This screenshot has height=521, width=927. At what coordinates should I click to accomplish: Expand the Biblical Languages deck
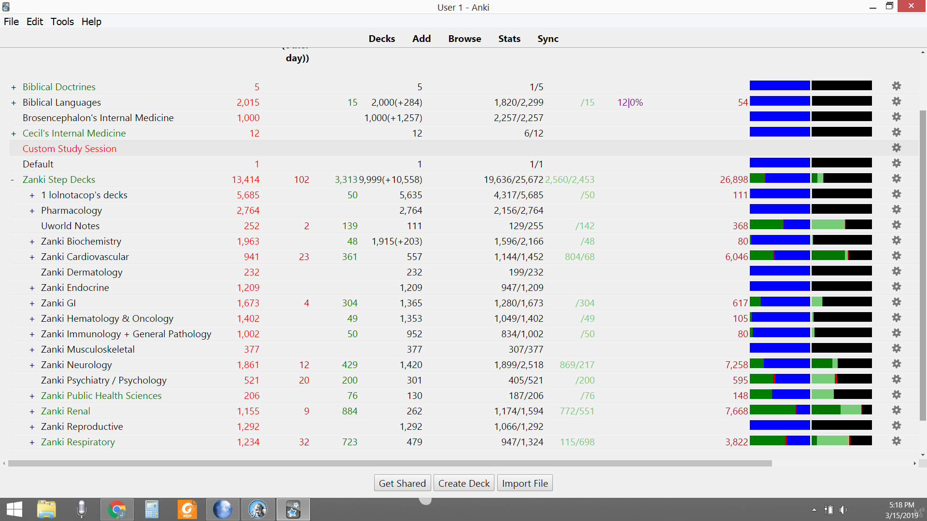pos(14,103)
